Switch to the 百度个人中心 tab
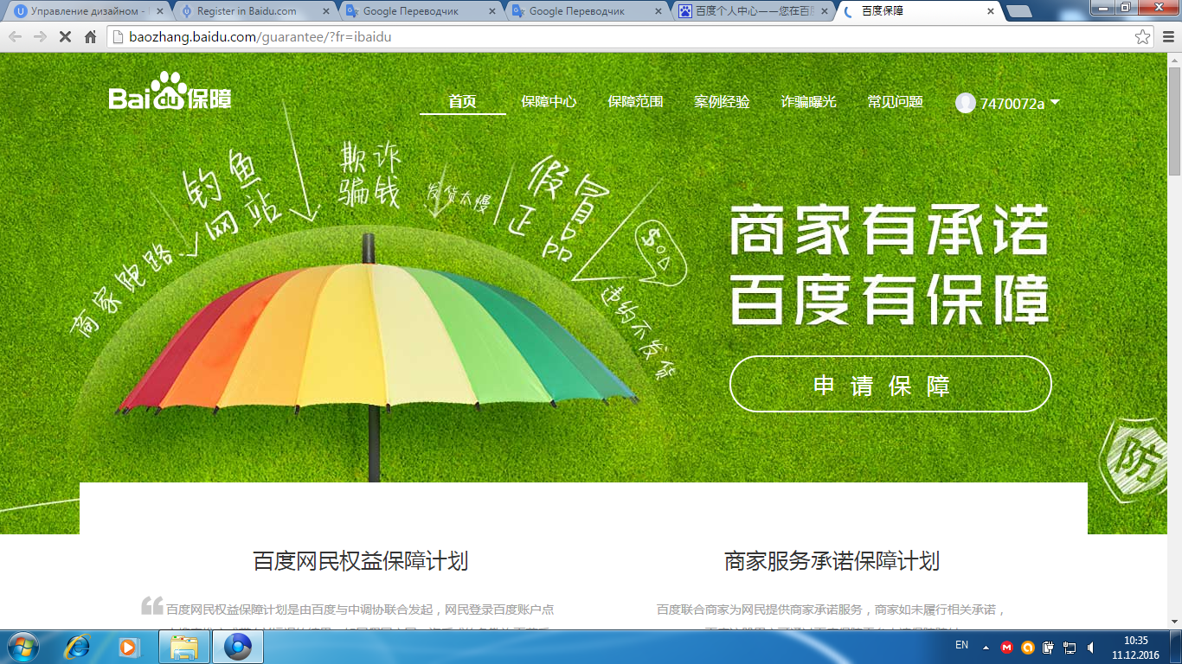This screenshot has width=1182, height=664. point(751,11)
